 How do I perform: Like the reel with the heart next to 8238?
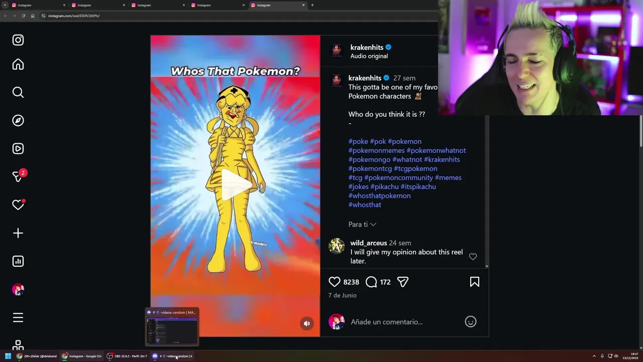tap(335, 282)
